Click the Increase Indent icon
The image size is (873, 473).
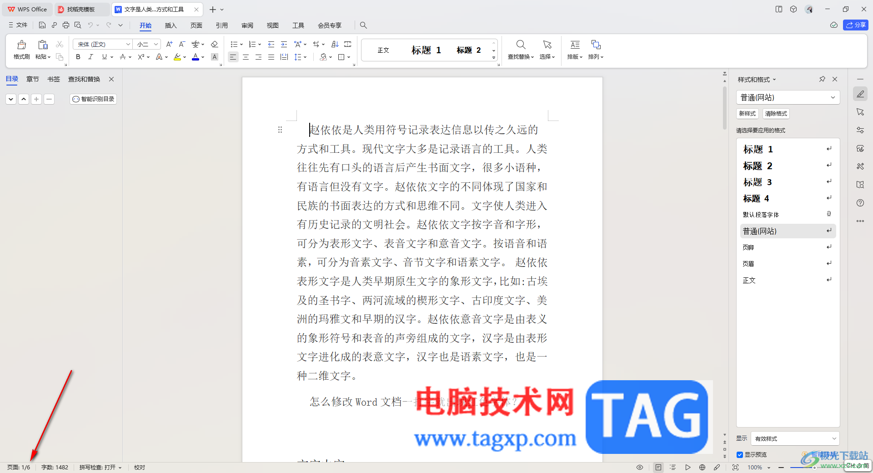(x=284, y=44)
